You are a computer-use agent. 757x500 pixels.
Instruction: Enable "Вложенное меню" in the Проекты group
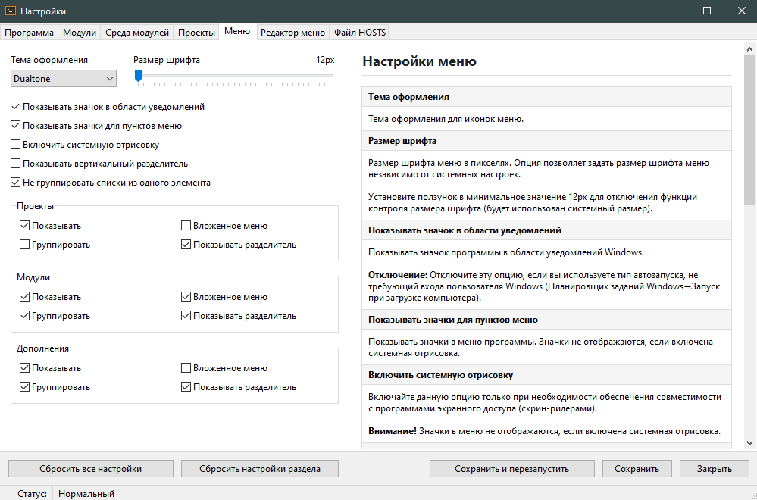tap(186, 226)
